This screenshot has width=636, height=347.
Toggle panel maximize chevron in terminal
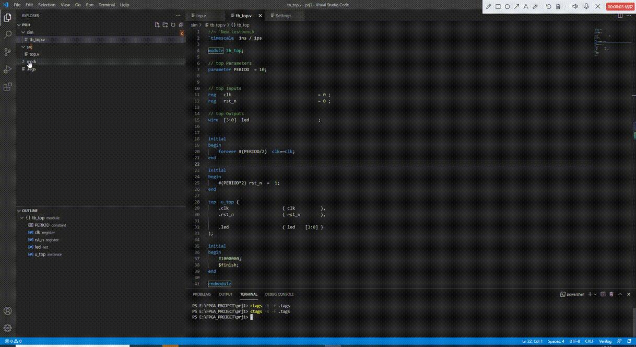pyautogui.click(x=620, y=294)
